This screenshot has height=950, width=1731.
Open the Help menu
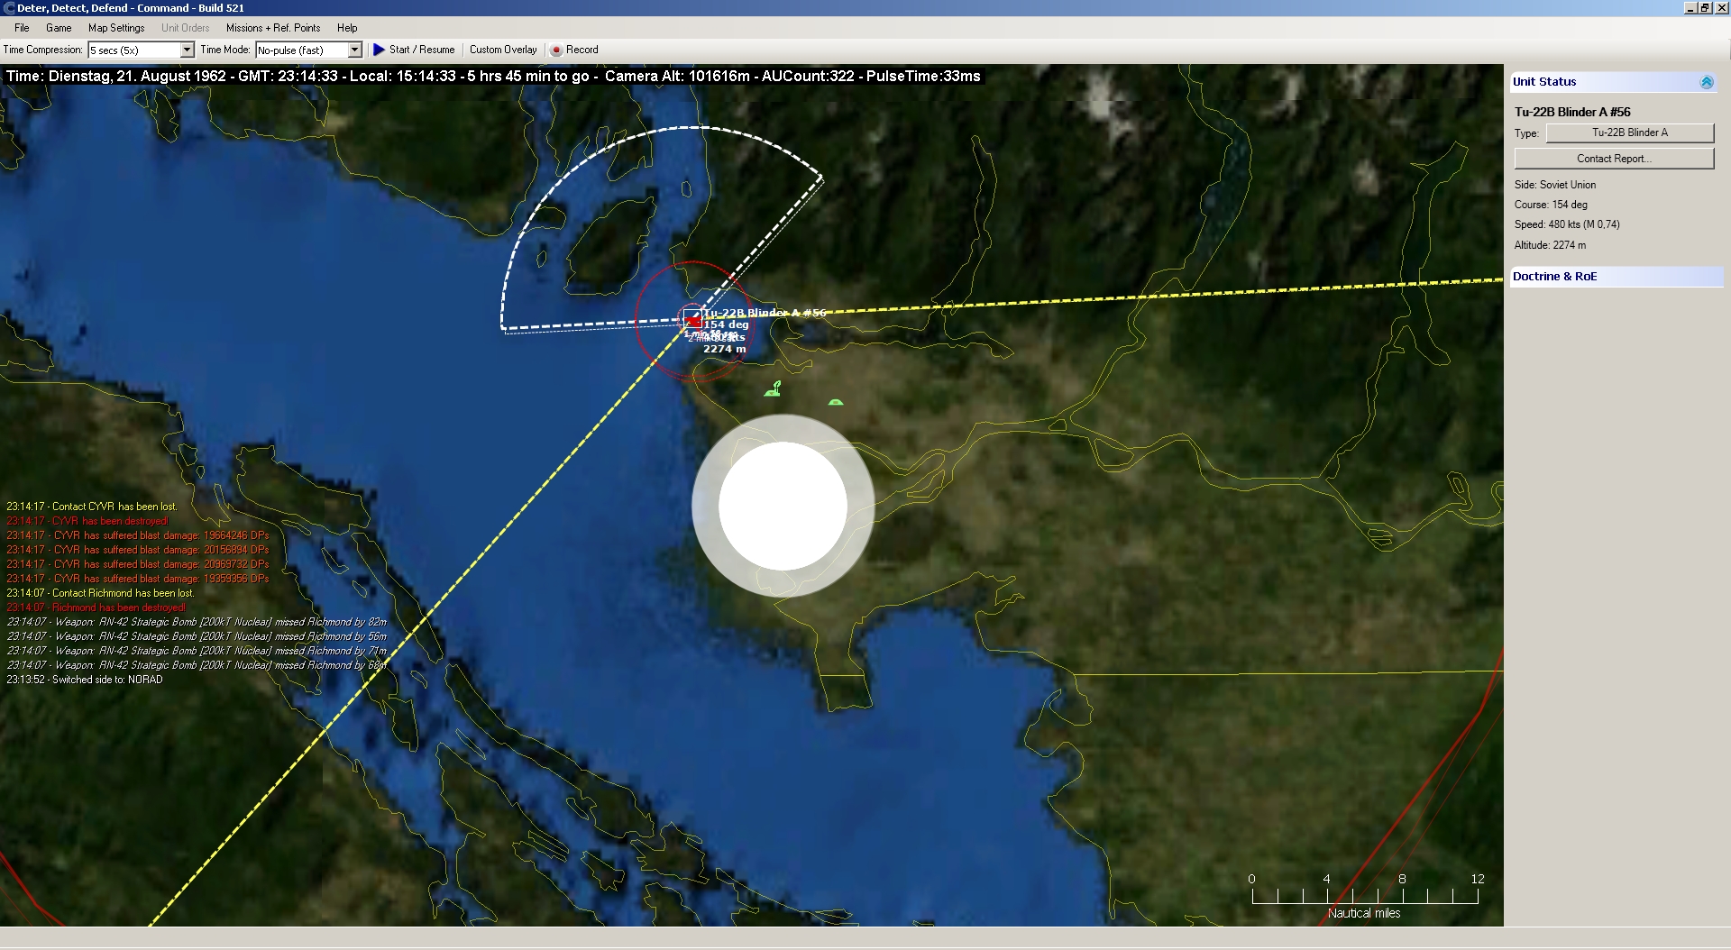click(x=347, y=28)
